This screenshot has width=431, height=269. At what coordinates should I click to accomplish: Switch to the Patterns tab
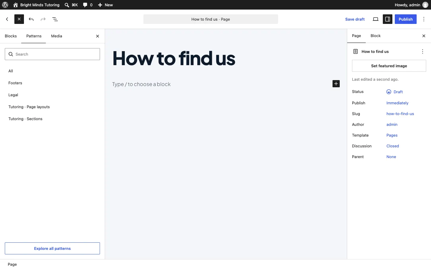tap(34, 36)
